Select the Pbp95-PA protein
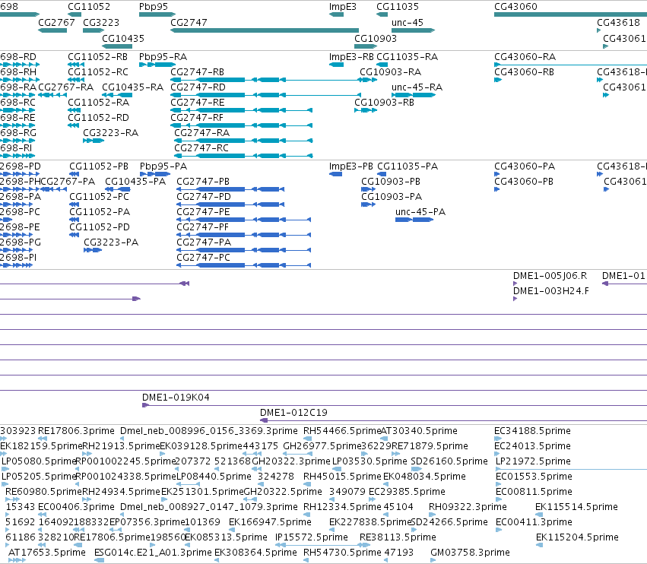Viewport: 647px width, 564px height. (x=155, y=174)
